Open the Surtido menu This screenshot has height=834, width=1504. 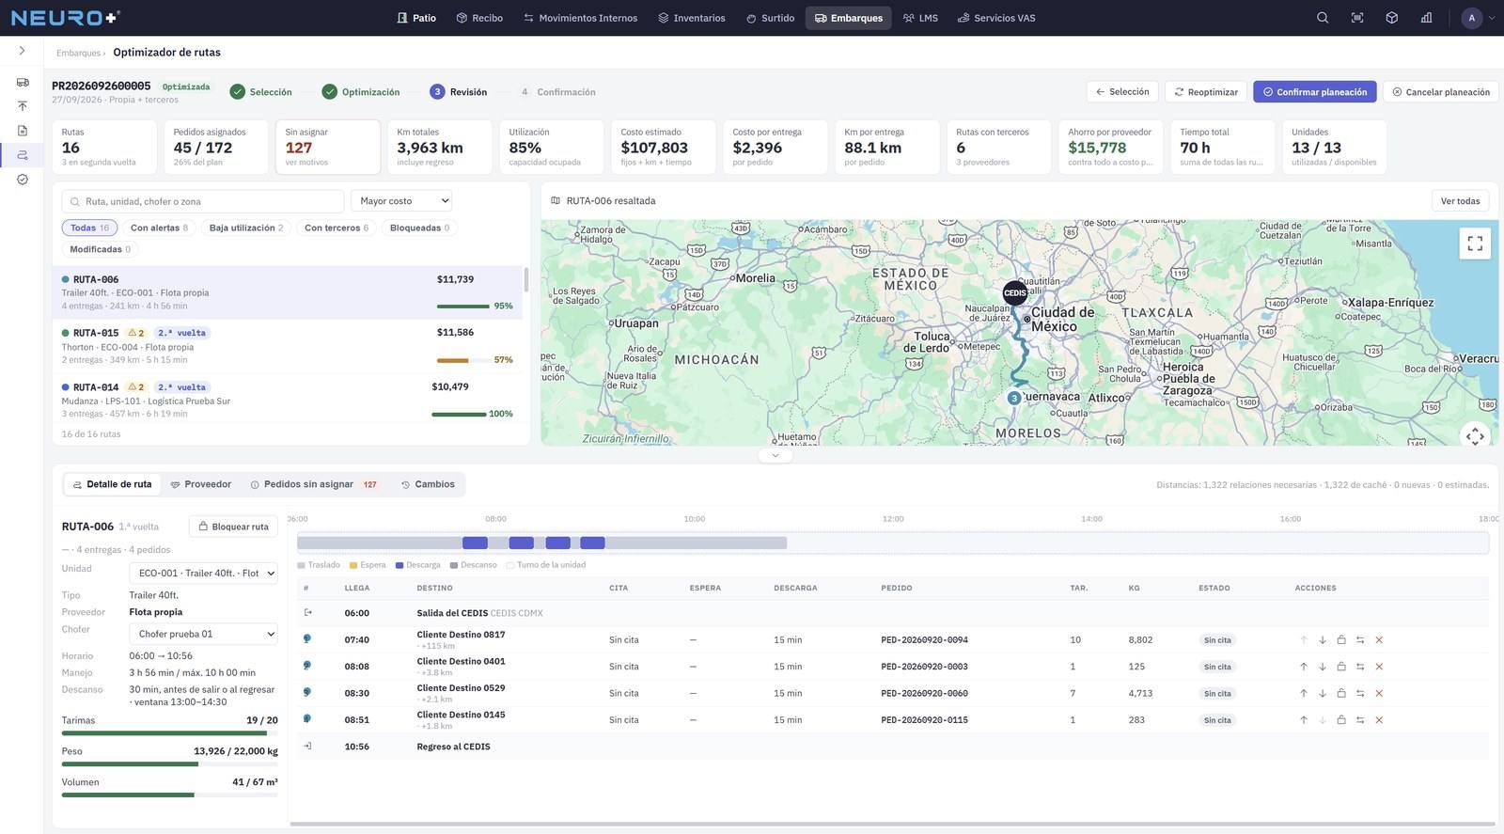770,18
